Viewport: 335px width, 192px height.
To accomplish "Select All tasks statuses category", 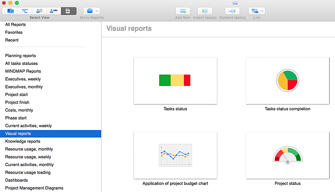I will [x=21, y=63].
